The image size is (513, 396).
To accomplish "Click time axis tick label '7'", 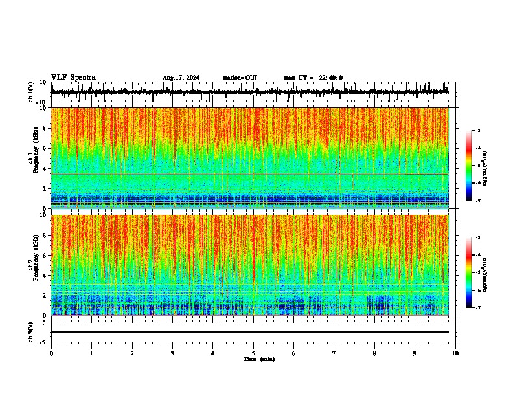I will point(334,353).
